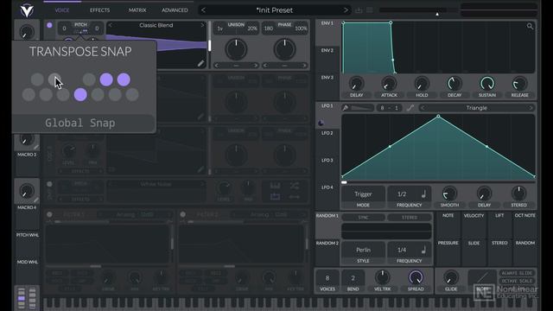Click the envelope SUSTAIN knob
This screenshot has width=553, height=311.
(487, 84)
